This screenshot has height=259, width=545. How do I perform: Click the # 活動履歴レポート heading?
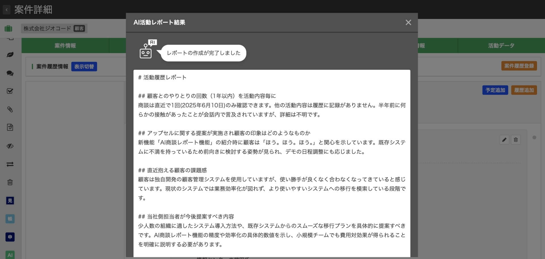click(x=162, y=77)
